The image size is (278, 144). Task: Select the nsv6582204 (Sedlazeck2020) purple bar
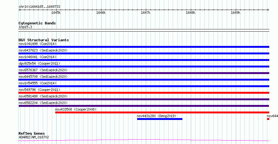[x=144, y=106]
